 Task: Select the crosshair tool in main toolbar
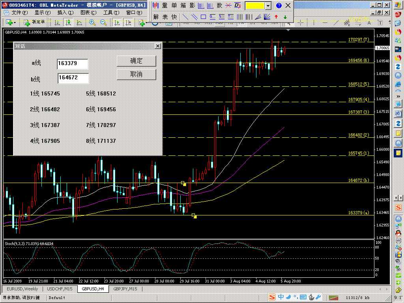pyautogui.click(x=300, y=22)
